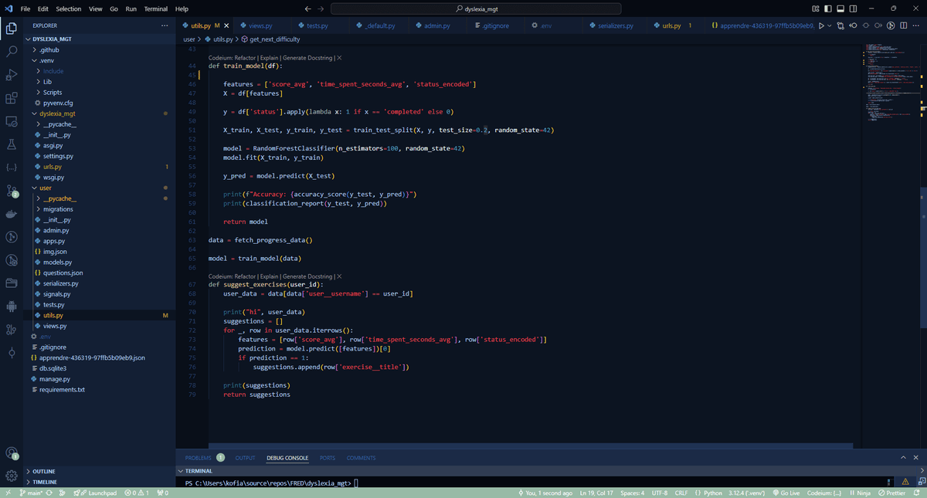Open the Ports panel tab

pyautogui.click(x=328, y=458)
